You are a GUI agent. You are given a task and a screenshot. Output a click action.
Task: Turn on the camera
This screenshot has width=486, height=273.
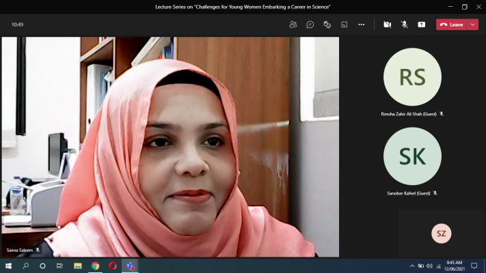coord(387,25)
